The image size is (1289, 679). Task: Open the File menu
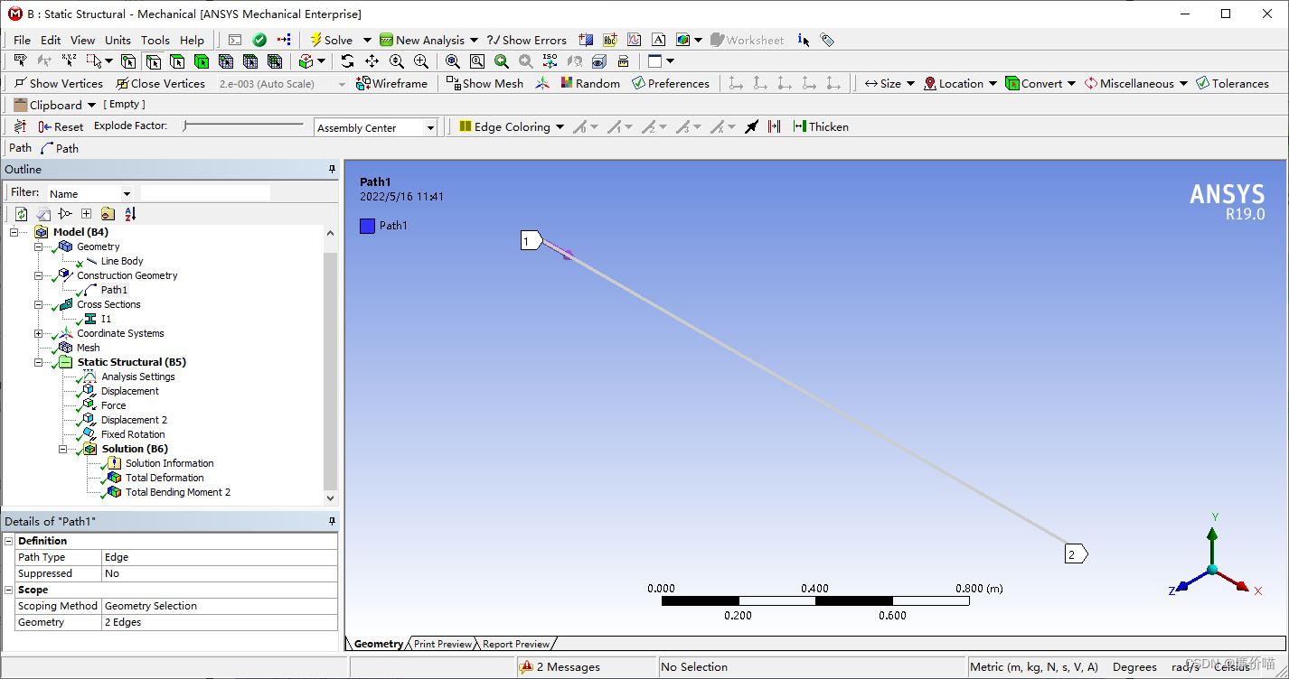22,40
